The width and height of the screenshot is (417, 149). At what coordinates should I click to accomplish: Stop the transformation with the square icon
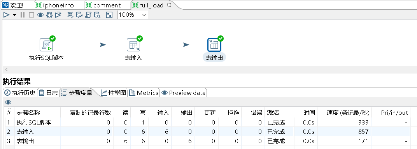click(32, 15)
